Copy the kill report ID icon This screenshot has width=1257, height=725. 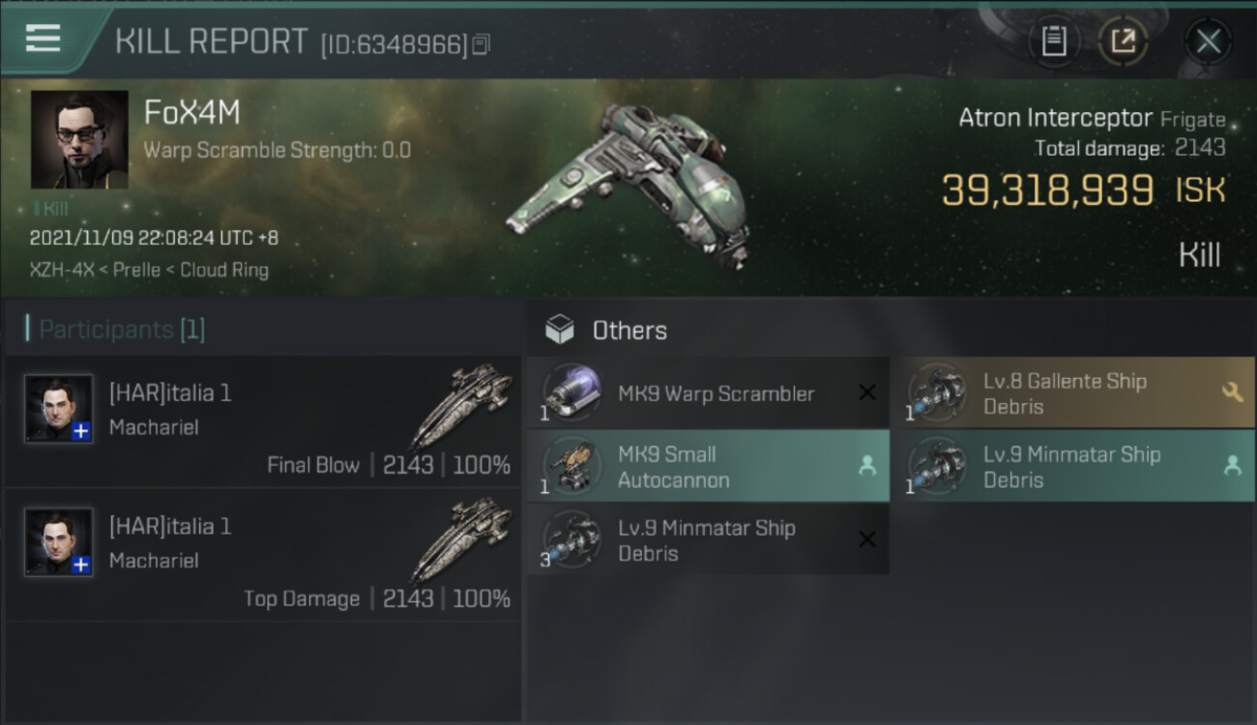tap(481, 43)
